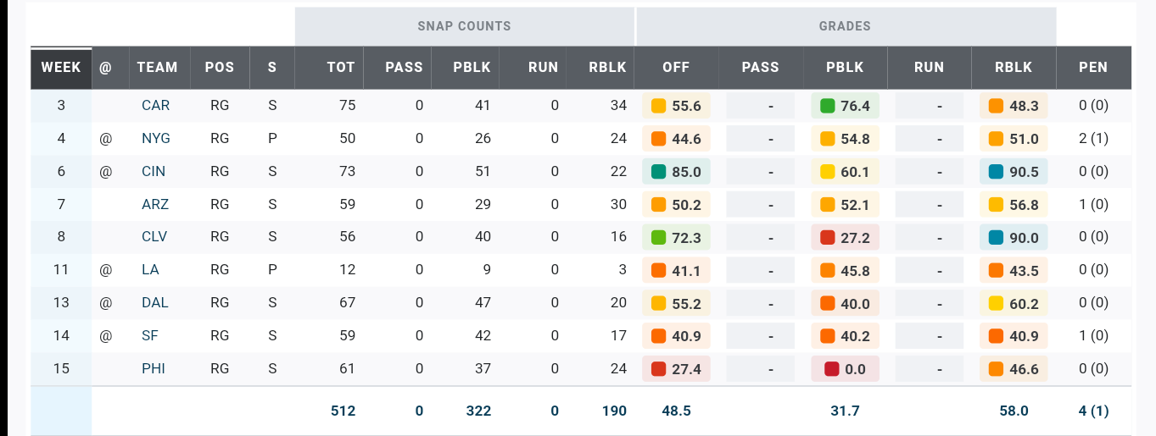Image resolution: width=1156 pixels, height=436 pixels.
Task: Sort table by WEEK column header
Action: (61, 68)
